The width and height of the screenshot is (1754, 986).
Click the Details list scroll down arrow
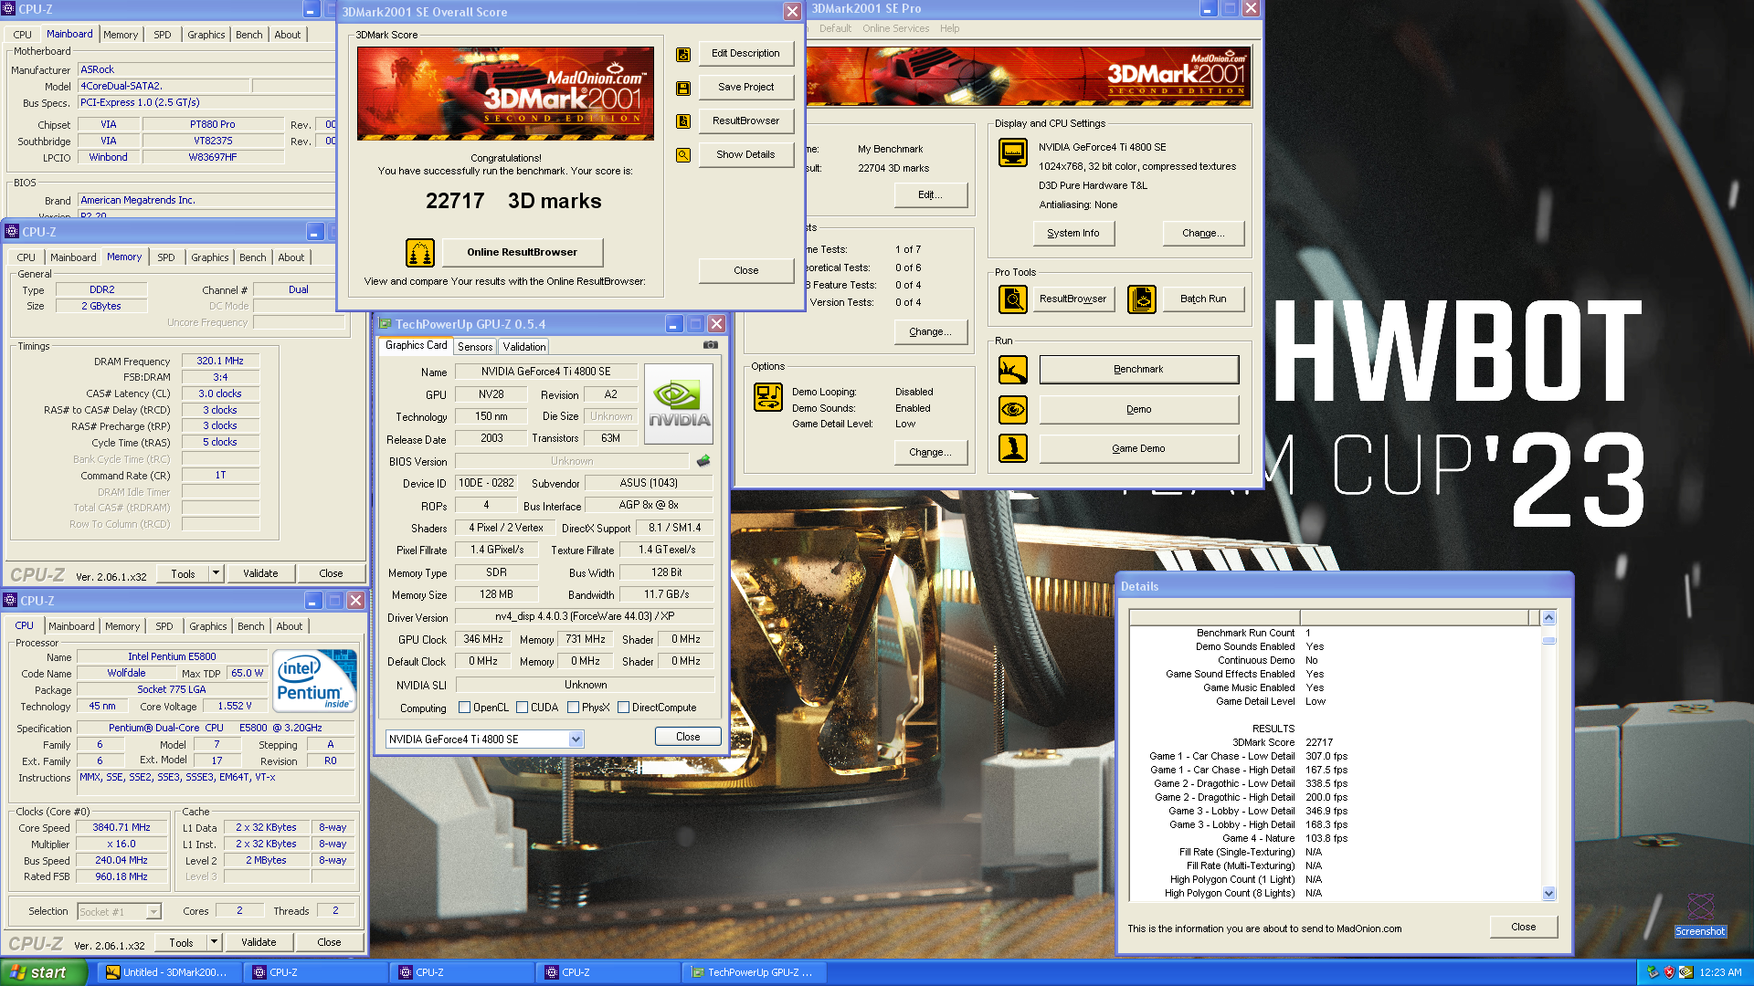pos(1548,894)
